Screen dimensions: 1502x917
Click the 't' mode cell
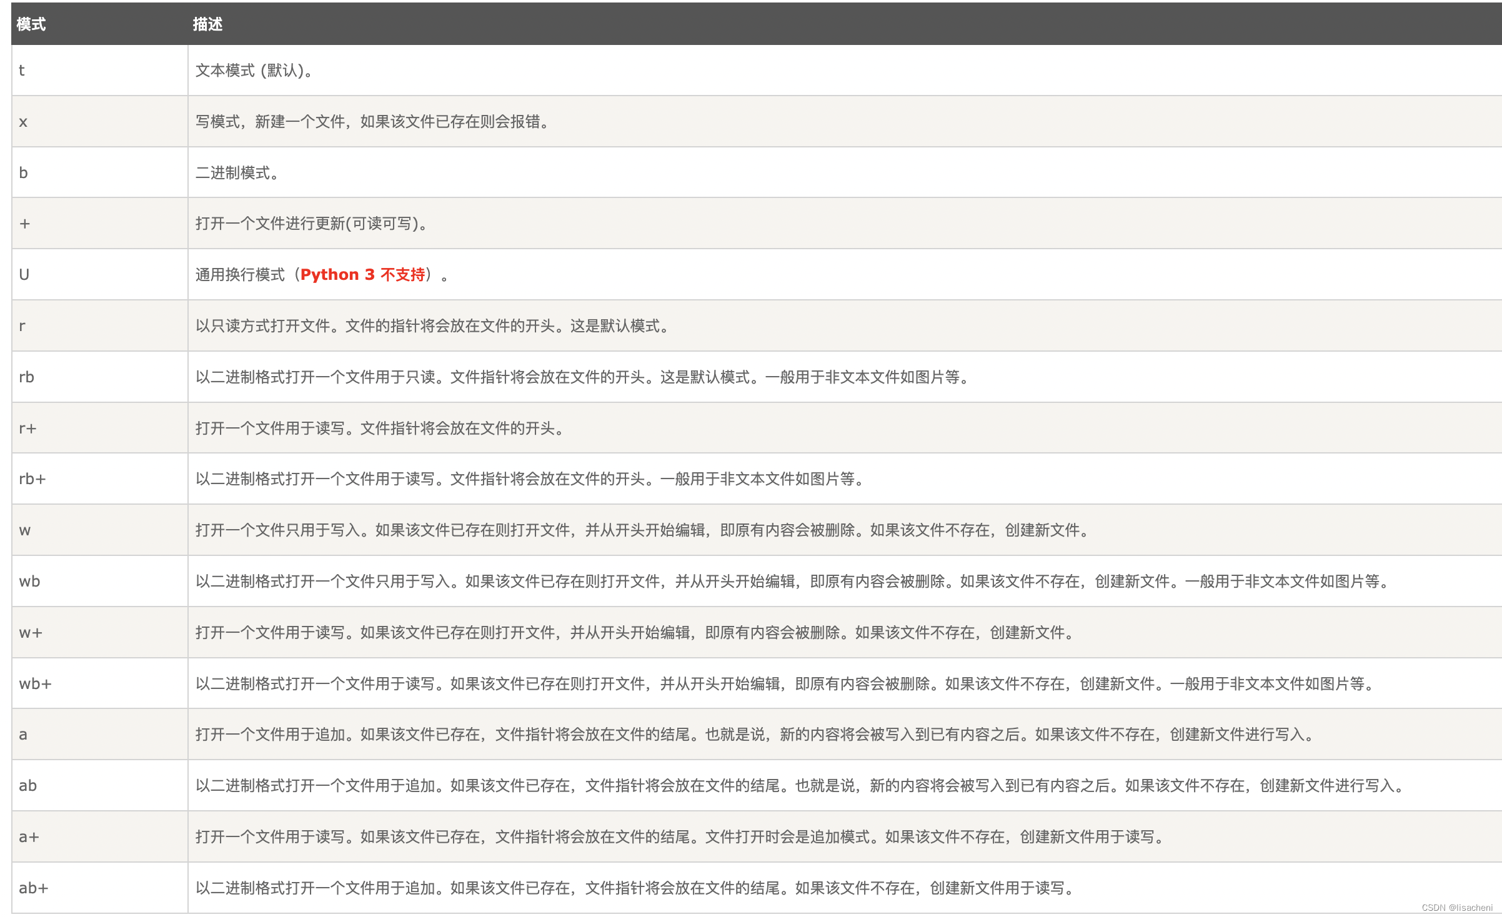[x=22, y=71]
